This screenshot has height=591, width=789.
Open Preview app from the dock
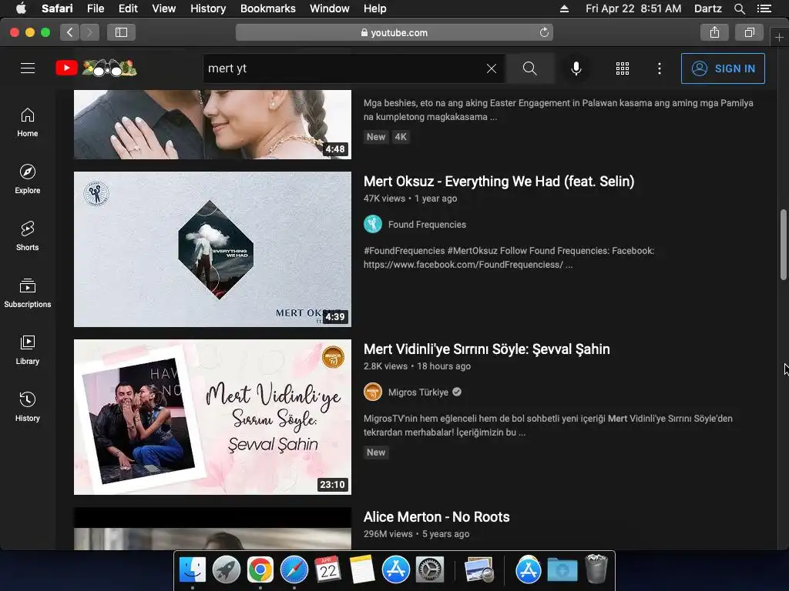[478, 569]
